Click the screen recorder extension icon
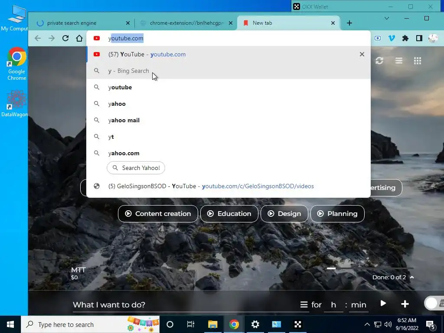The width and height of the screenshot is (444, 333). pos(378,38)
